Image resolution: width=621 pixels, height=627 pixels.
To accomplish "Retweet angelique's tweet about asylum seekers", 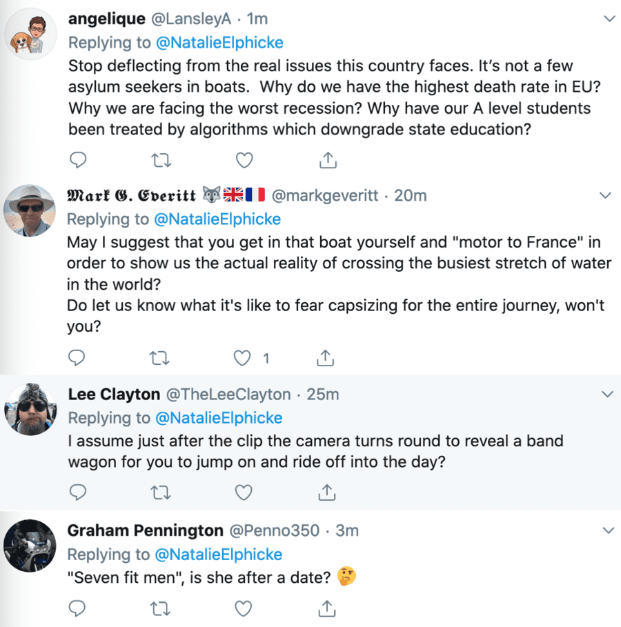I will pos(161,161).
